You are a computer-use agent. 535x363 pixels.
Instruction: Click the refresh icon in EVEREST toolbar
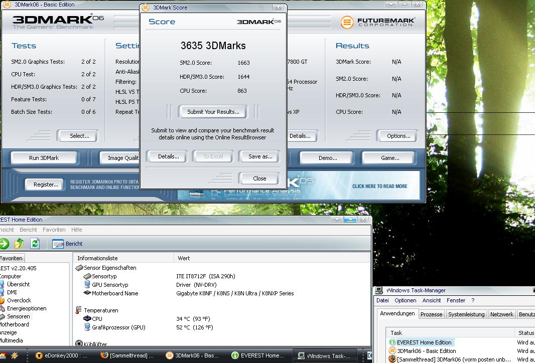tap(35, 243)
